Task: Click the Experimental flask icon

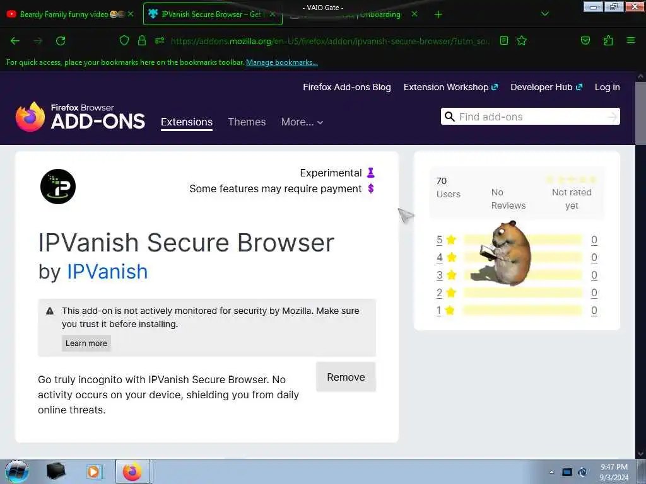Action: pos(371,173)
